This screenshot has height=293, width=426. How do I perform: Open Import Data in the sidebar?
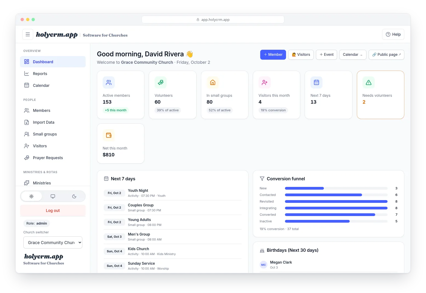coord(53,122)
